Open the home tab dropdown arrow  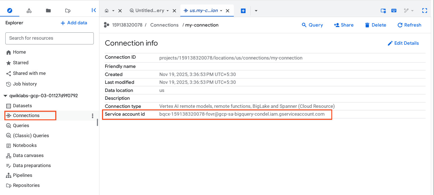click(113, 11)
